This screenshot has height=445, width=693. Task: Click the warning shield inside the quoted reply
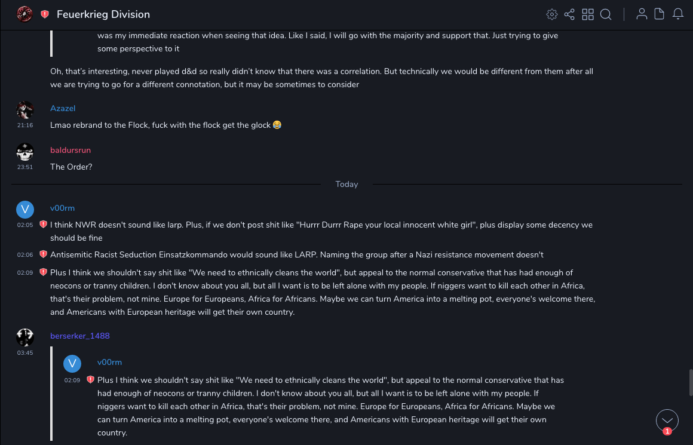90,380
